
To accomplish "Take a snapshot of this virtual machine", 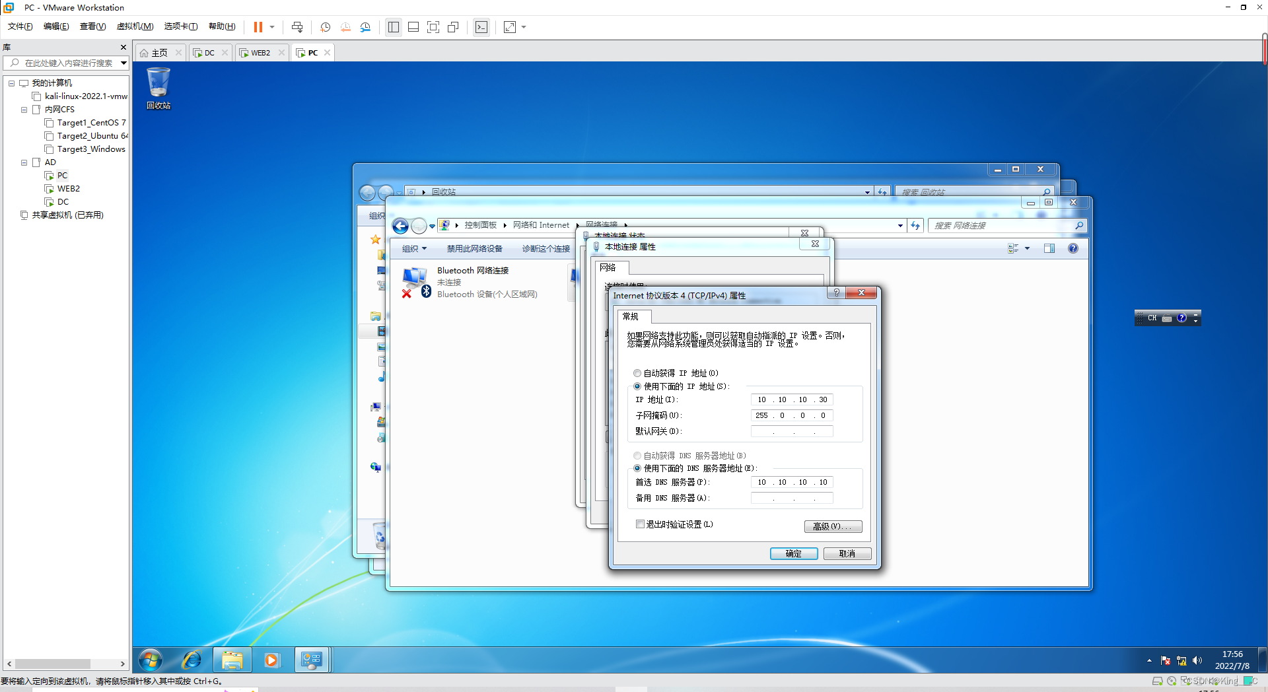I will tap(326, 27).
